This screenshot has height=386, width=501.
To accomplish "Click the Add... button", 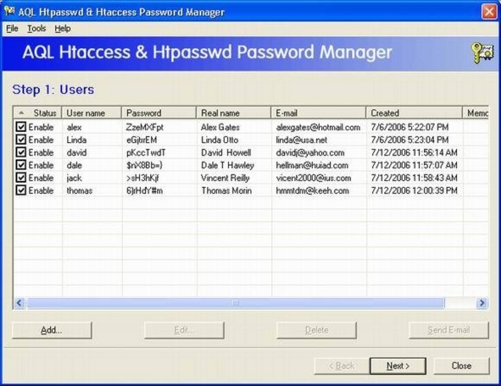I will 51,330.
